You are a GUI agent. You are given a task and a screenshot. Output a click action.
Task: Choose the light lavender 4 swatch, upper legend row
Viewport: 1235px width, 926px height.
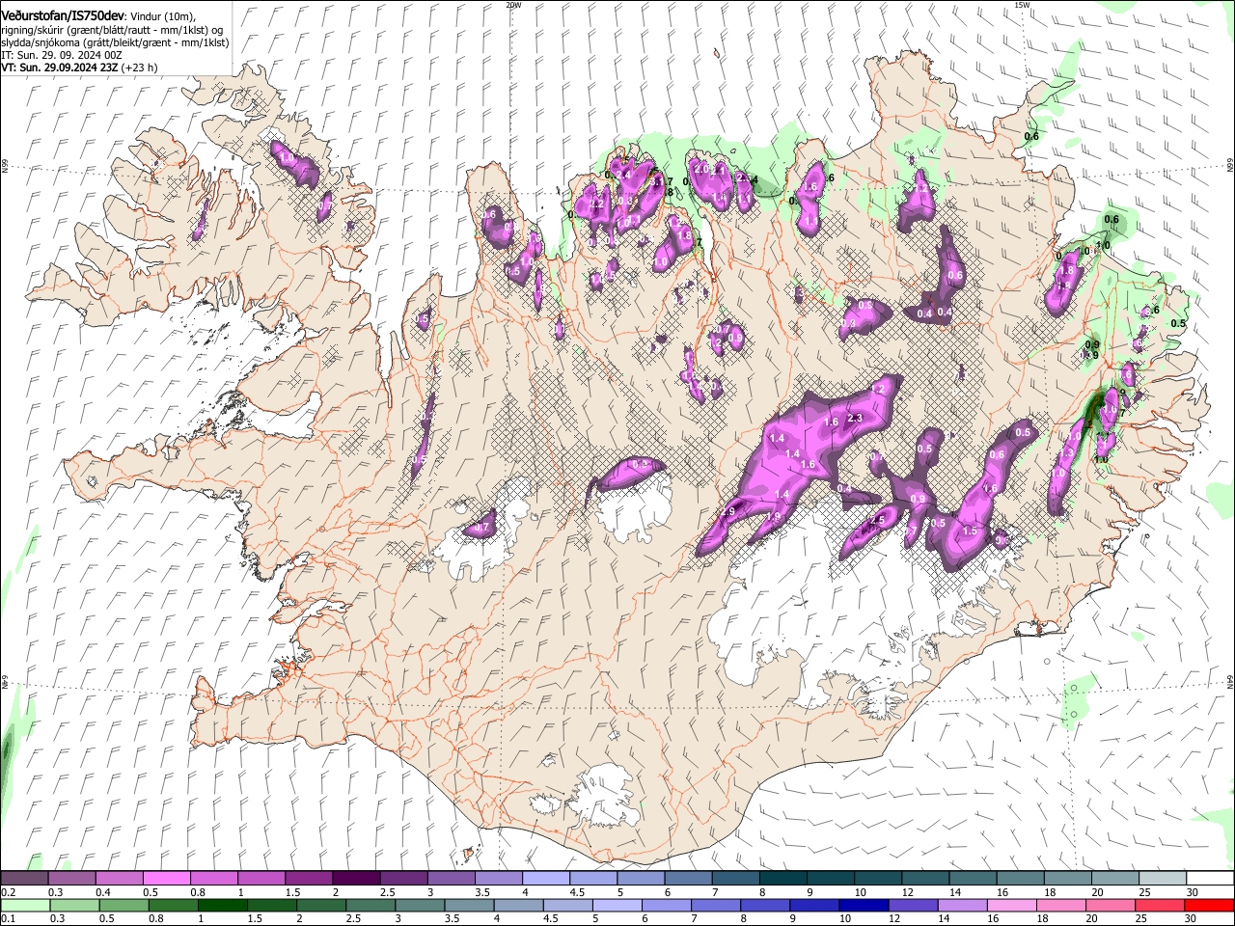[x=545, y=879]
